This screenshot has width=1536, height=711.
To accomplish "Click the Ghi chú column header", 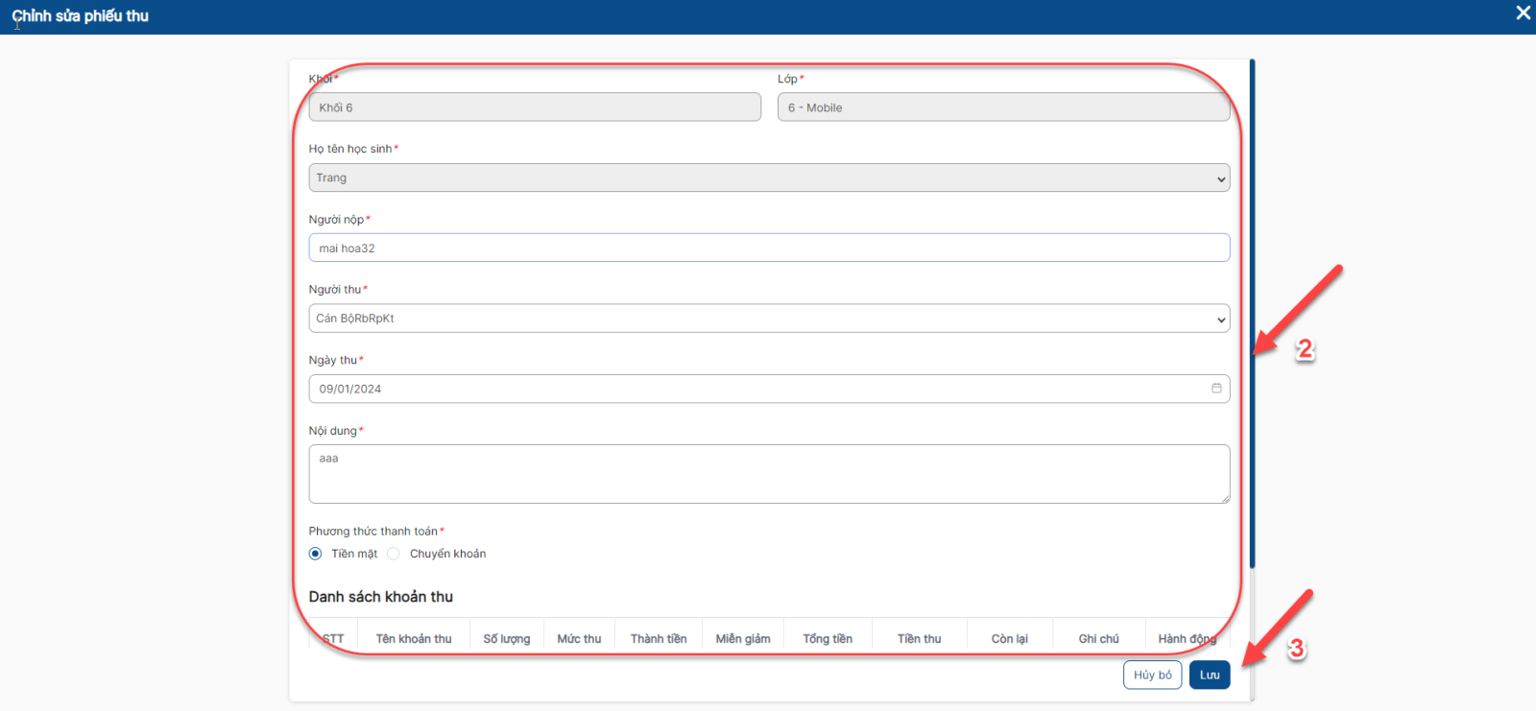I will (x=1098, y=639).
